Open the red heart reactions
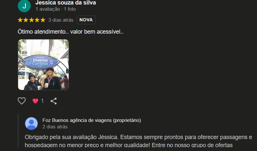257x151 pixels. [35, 101]
